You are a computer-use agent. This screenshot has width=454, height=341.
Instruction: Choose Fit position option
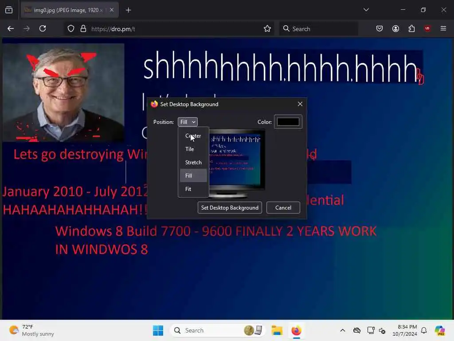[193, 189]
